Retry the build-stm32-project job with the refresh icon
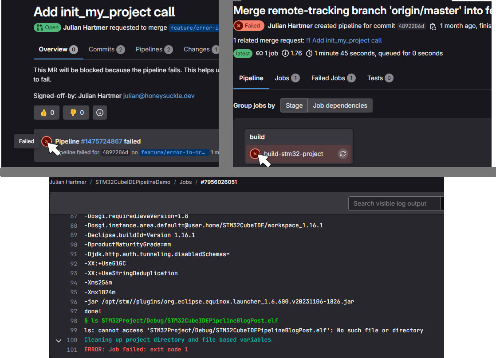 [342, 154]
